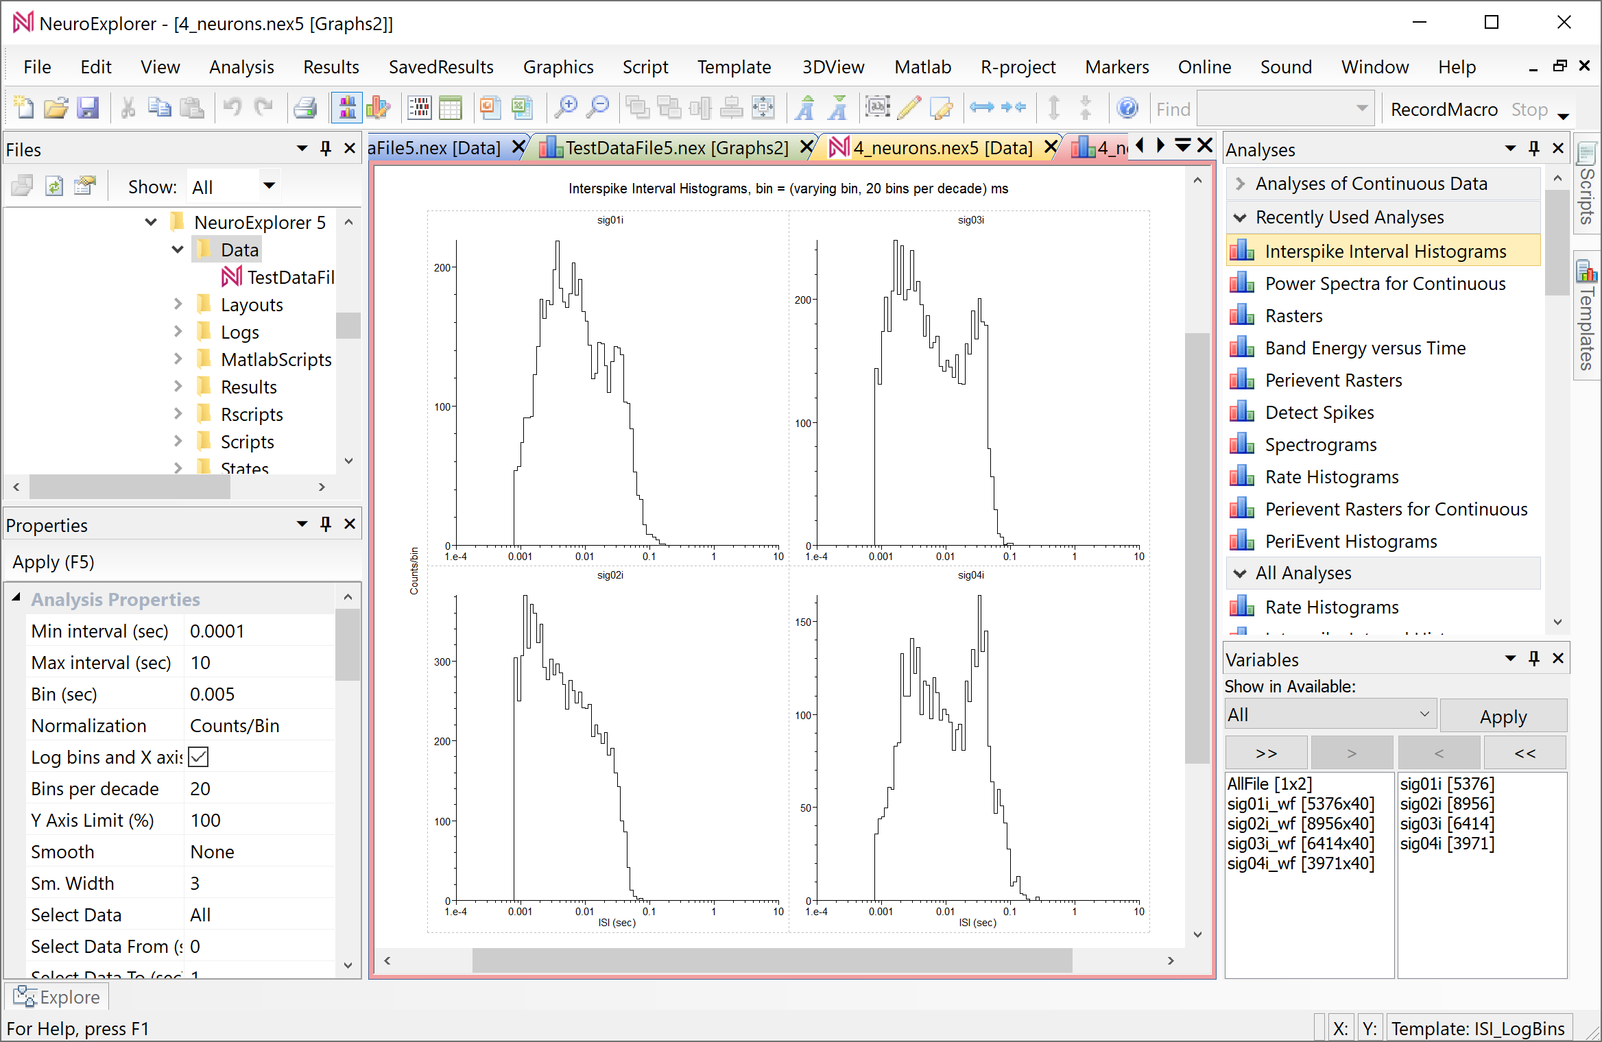Click the printer icon in toolbar
The width and height of the screenshot is (1602, 1042).
point(304,108)
